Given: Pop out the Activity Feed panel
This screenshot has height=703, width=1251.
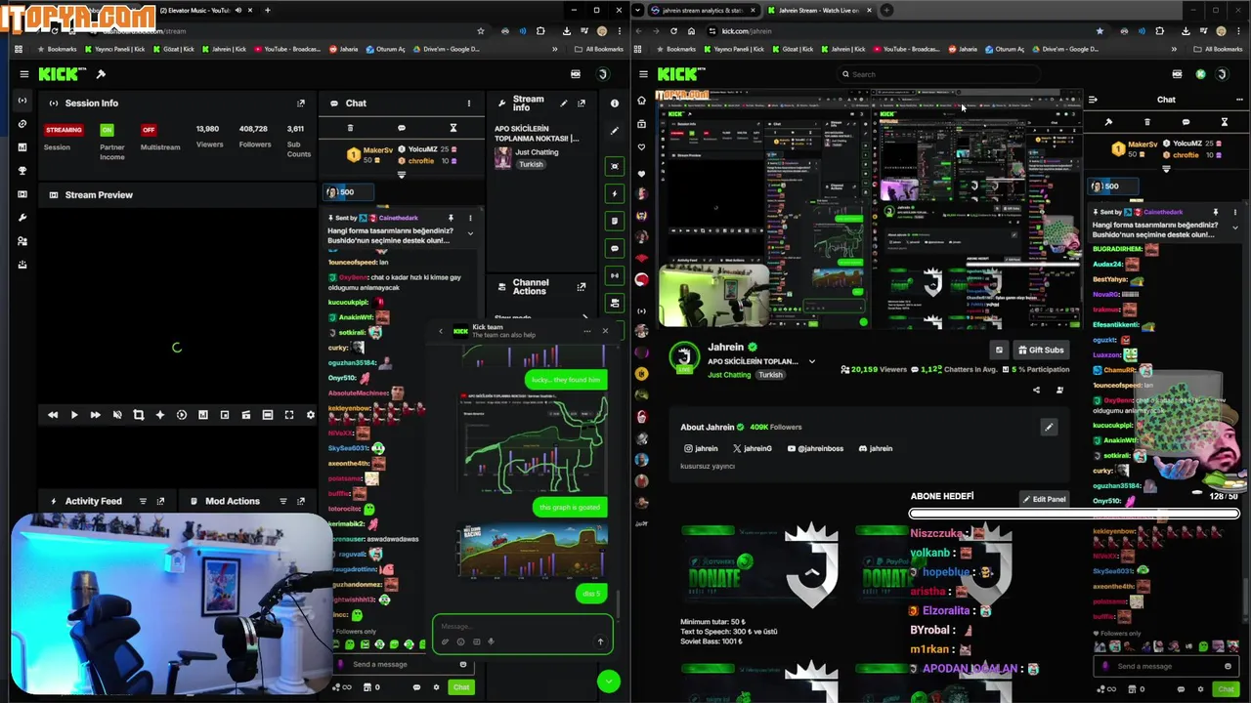Looking at the screenshot, I should coord(161,501).
